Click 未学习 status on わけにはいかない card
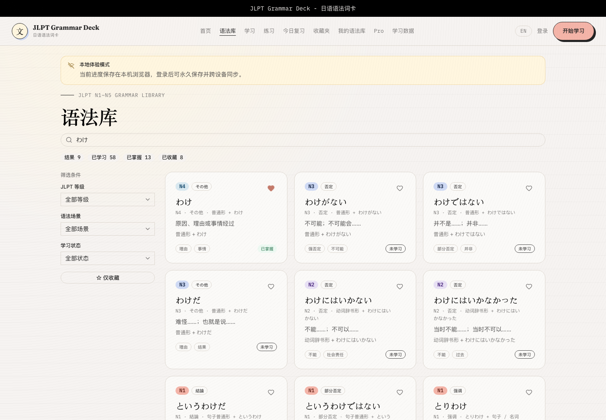This screenshot has width=606, height=420. tap(396, 354)
